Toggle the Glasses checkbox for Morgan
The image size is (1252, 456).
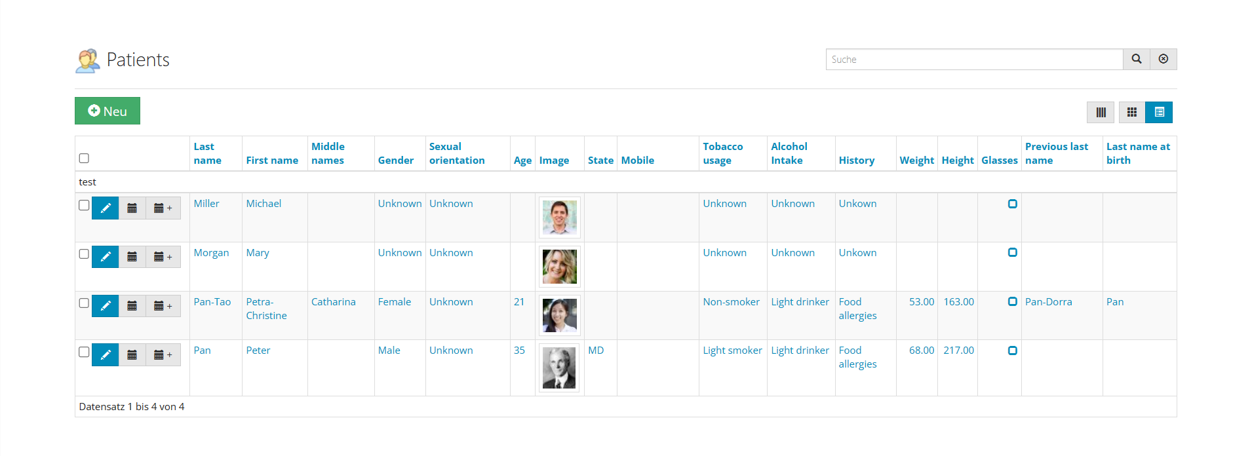[1013, 252]
